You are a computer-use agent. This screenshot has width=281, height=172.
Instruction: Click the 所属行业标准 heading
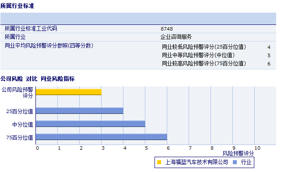click(17, 6)
